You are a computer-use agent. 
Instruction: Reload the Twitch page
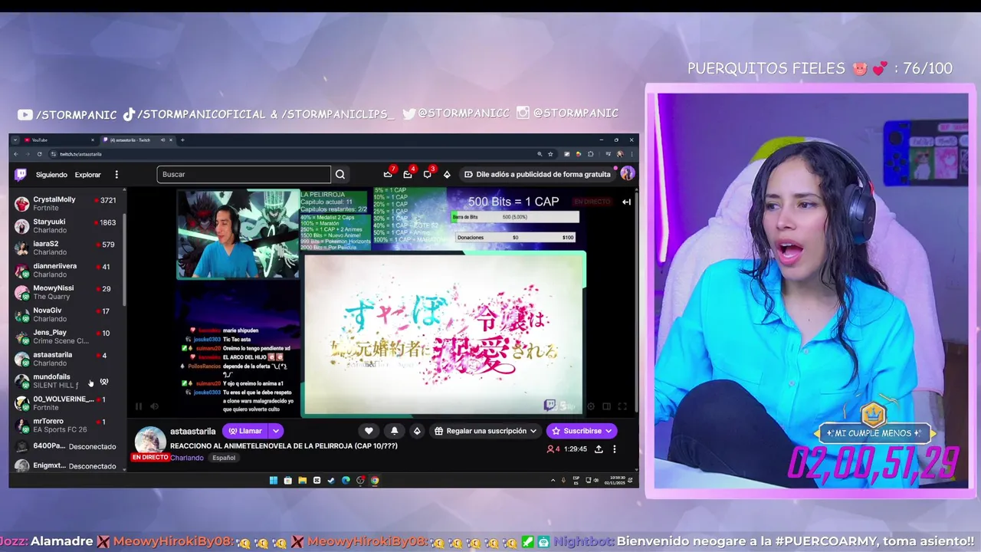40,154
